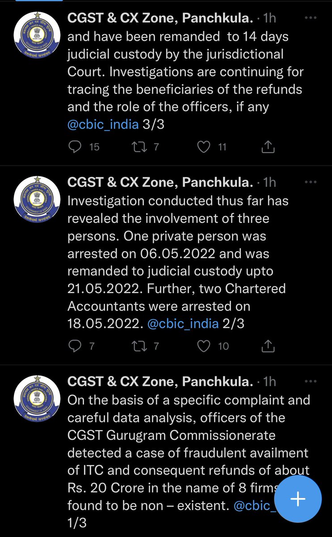This screenshot has height=537, width=332.
Task: Share the 2/3 investigation tweet
Action: click(x=268, y=346)
